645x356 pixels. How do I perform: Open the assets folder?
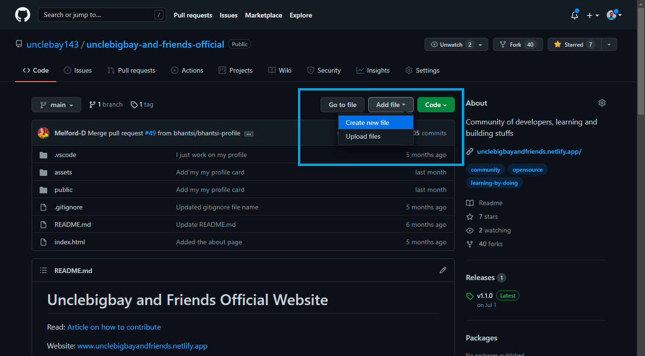coord(63,172)
